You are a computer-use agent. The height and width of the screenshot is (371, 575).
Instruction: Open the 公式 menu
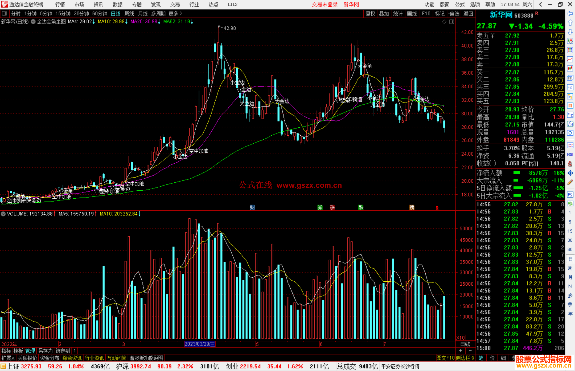pos(460,4)
